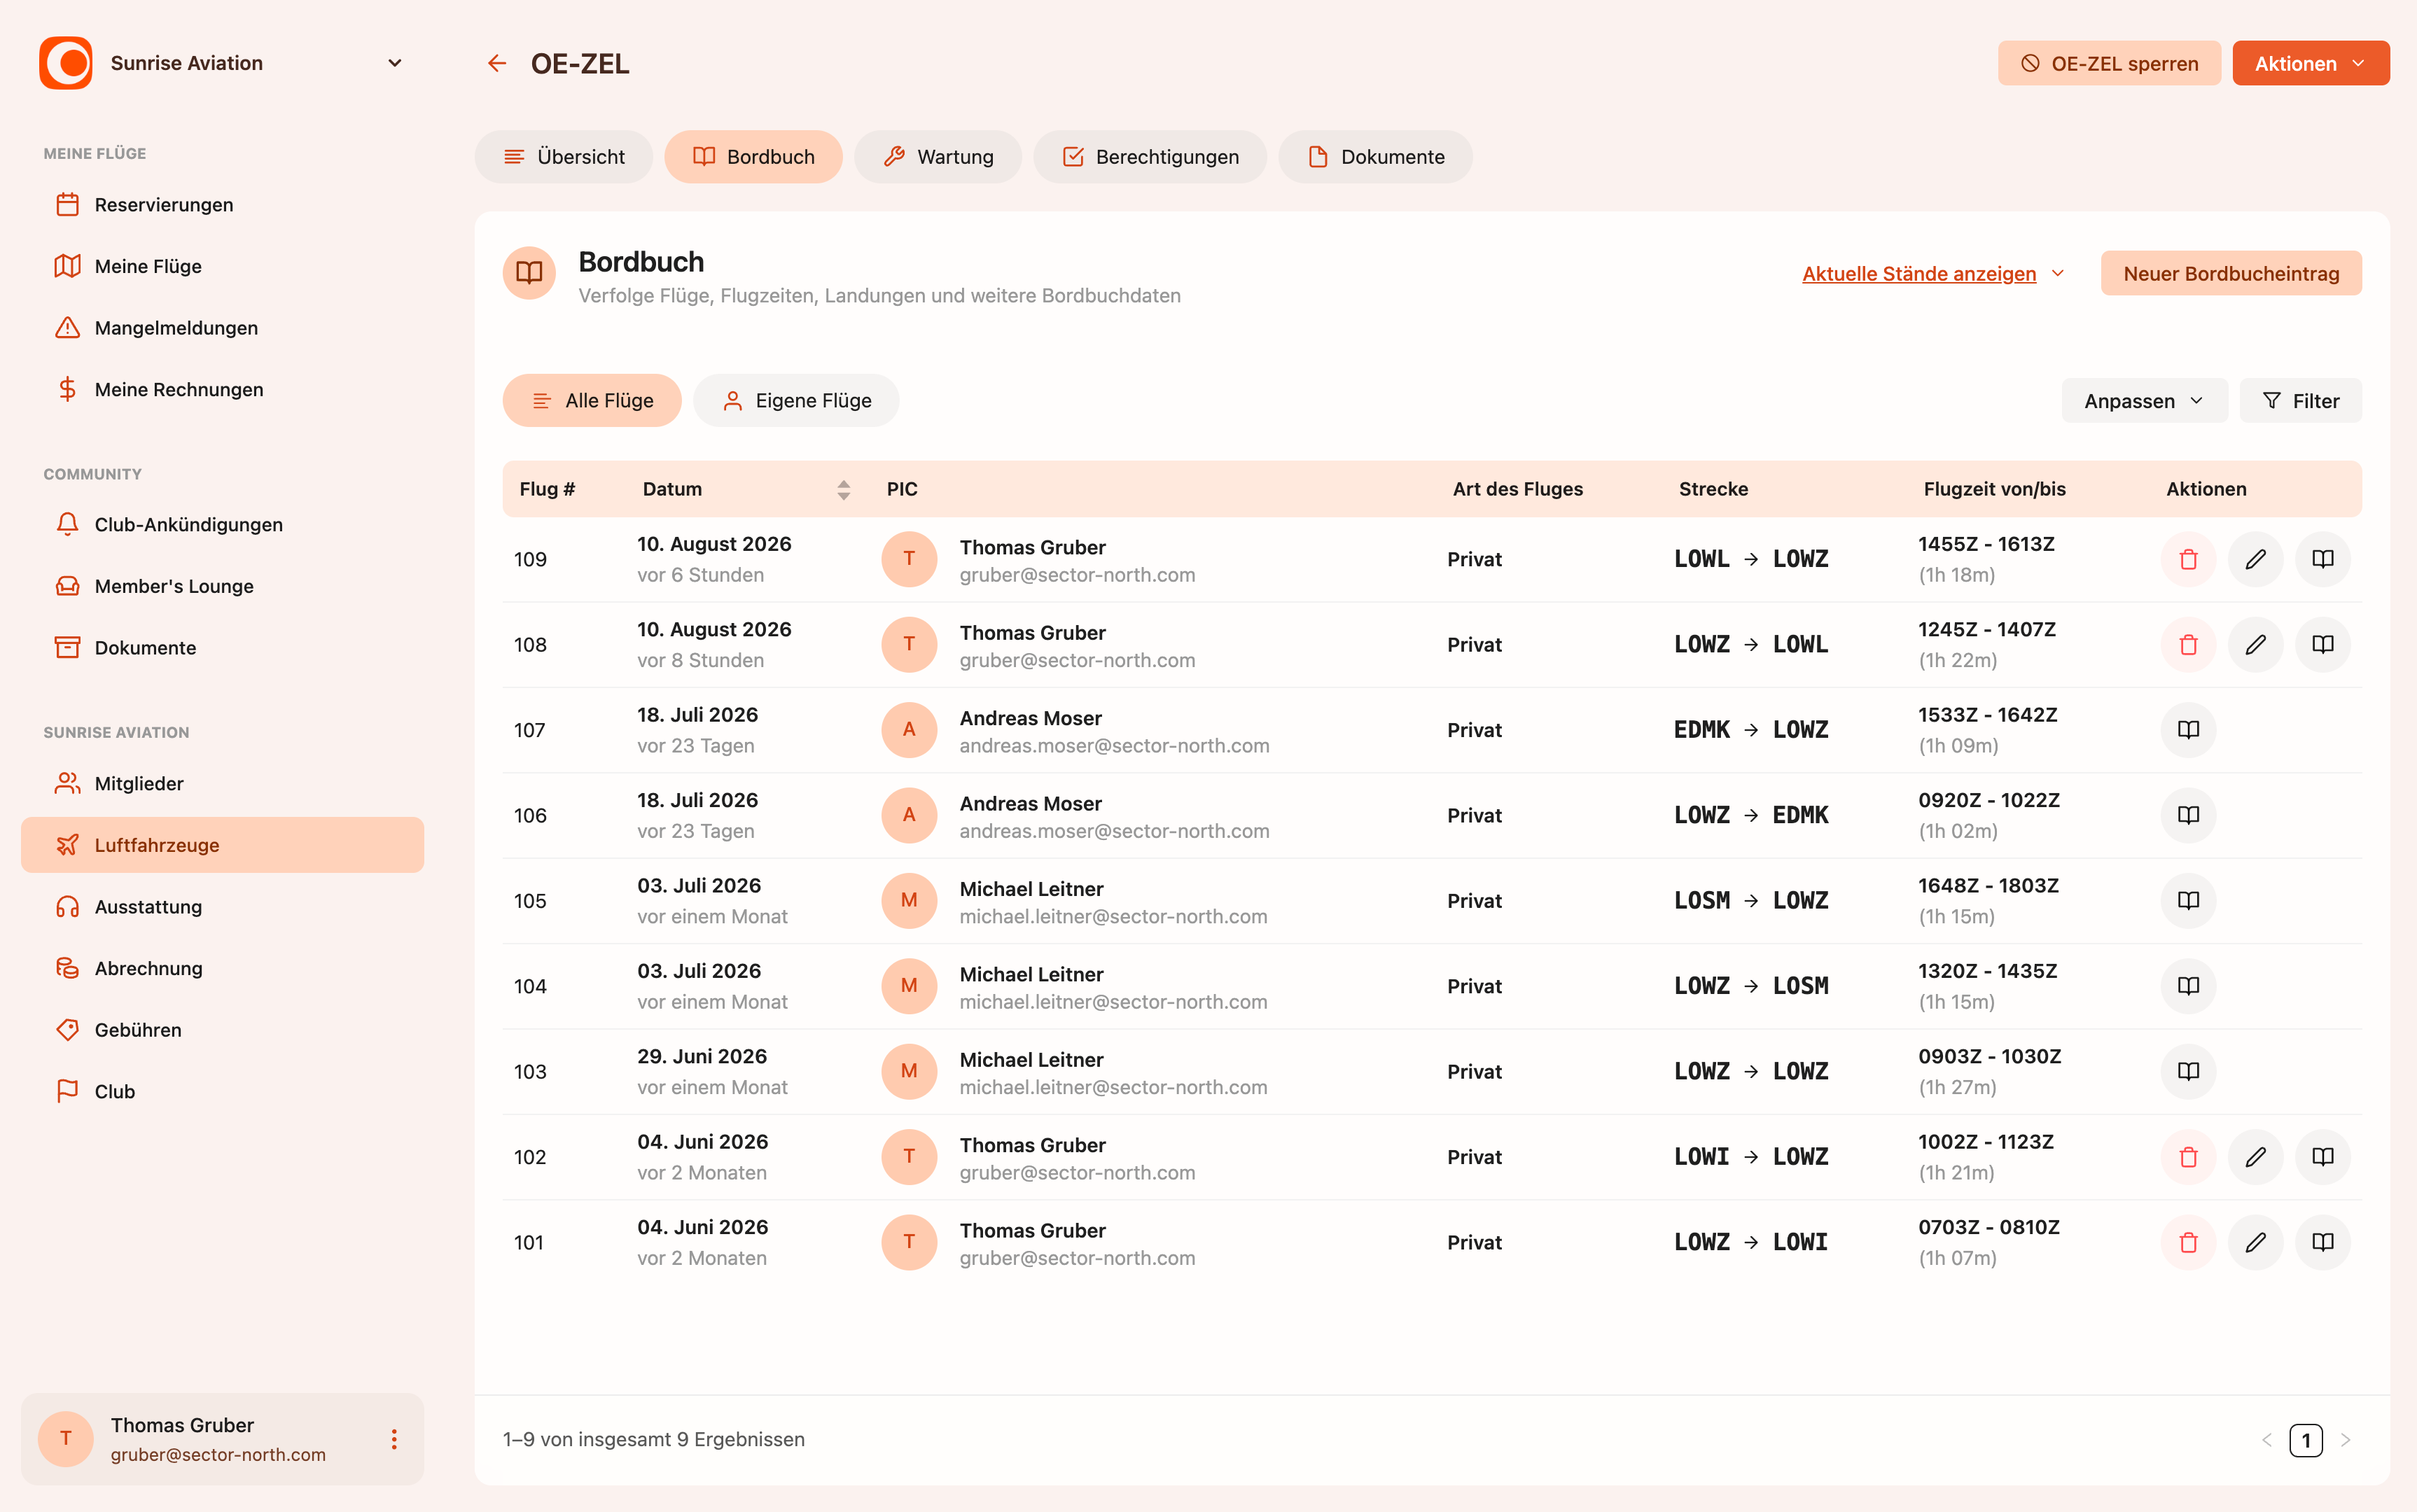
Task: Delete logbook entry for flight 109
Action: [x=2188, y=559]
